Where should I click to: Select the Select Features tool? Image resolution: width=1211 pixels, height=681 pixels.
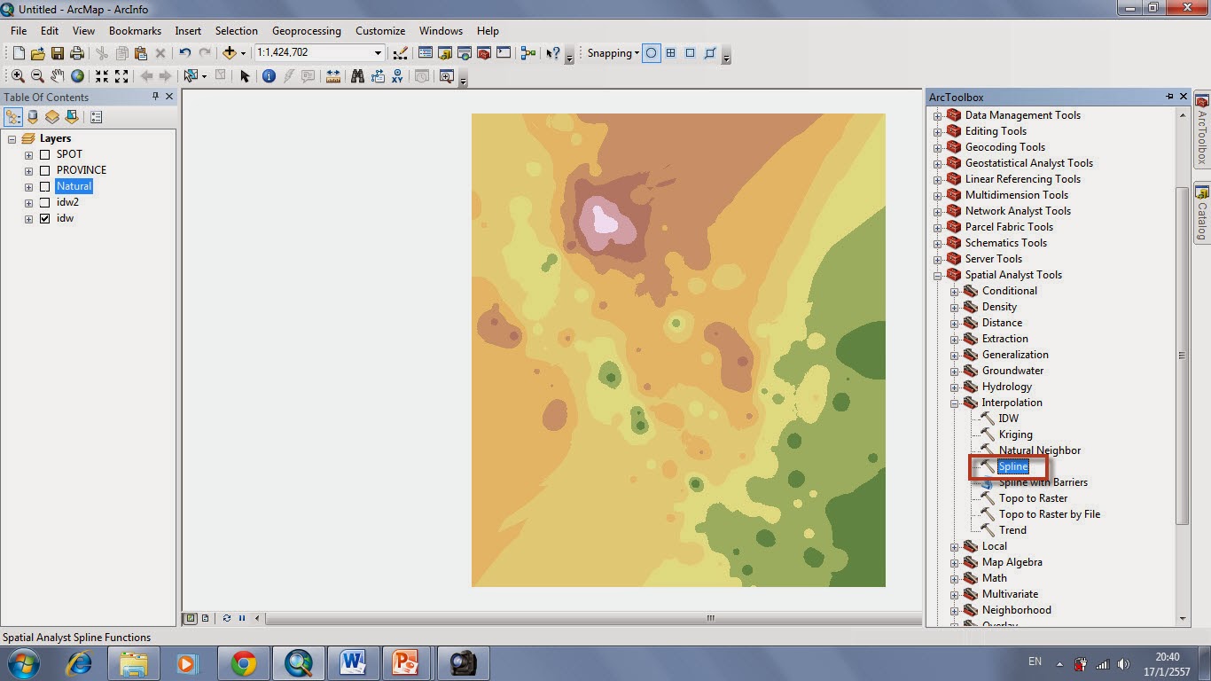(190, 76)
